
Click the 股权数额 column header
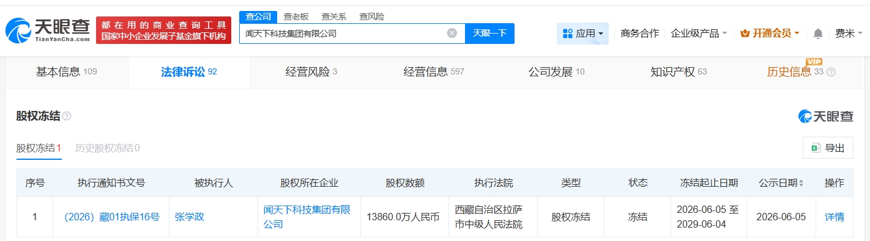tap(404, 183)
